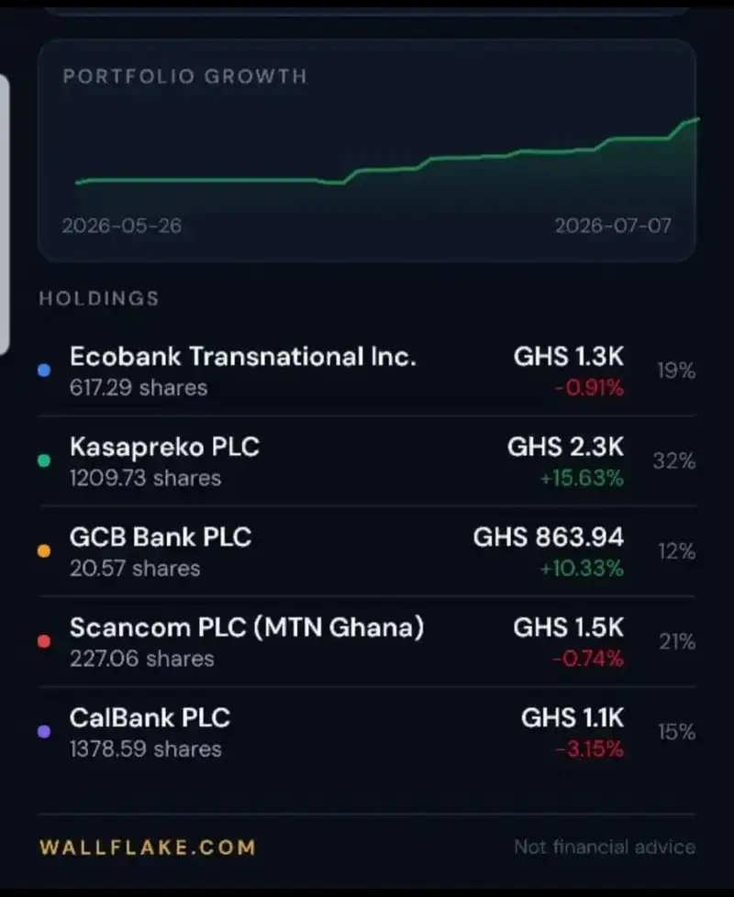
Task: Click the WALLFLAKE.COM link
Action: click(x=148, y=847)
